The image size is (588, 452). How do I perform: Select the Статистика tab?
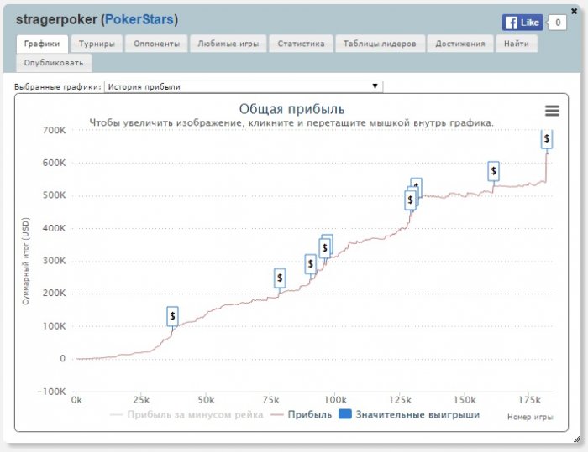point(301,44)
